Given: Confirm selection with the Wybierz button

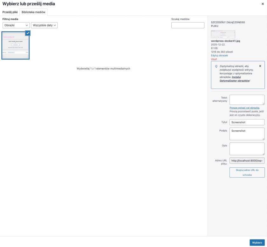Looking at the screenshot, I should click(x=257, y=242).
